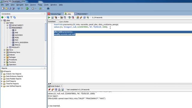Click the Save icon in main toolbar
Screen dimensions: 192x108
10,8
